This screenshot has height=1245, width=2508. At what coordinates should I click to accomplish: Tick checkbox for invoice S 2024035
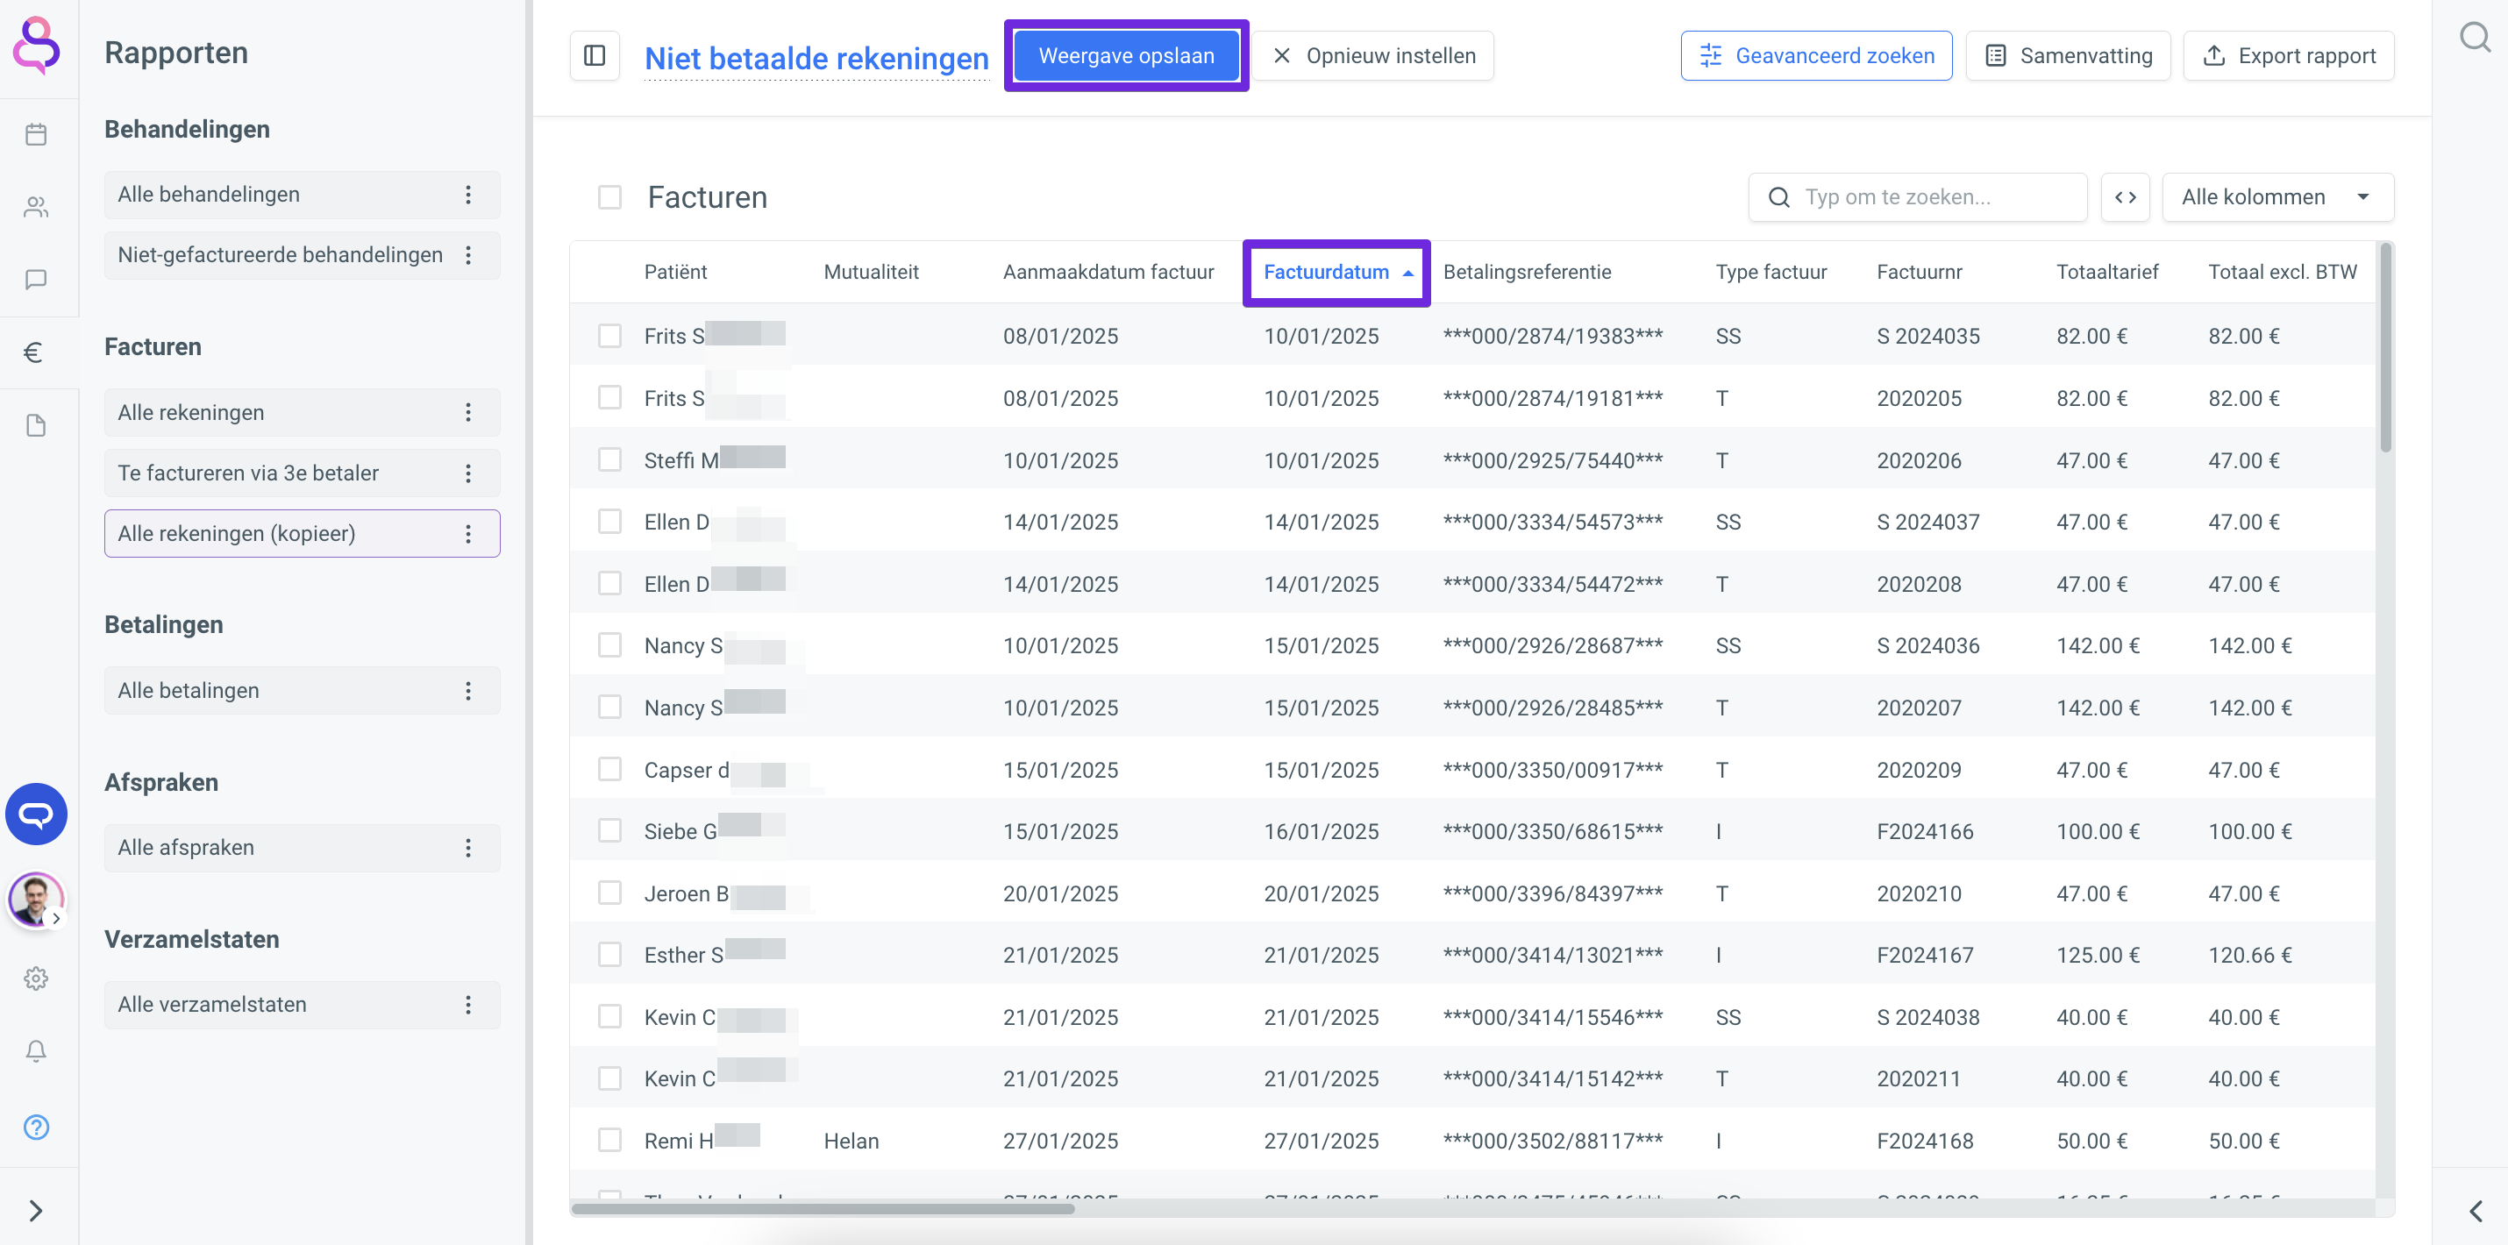click(x=609, y=336)
